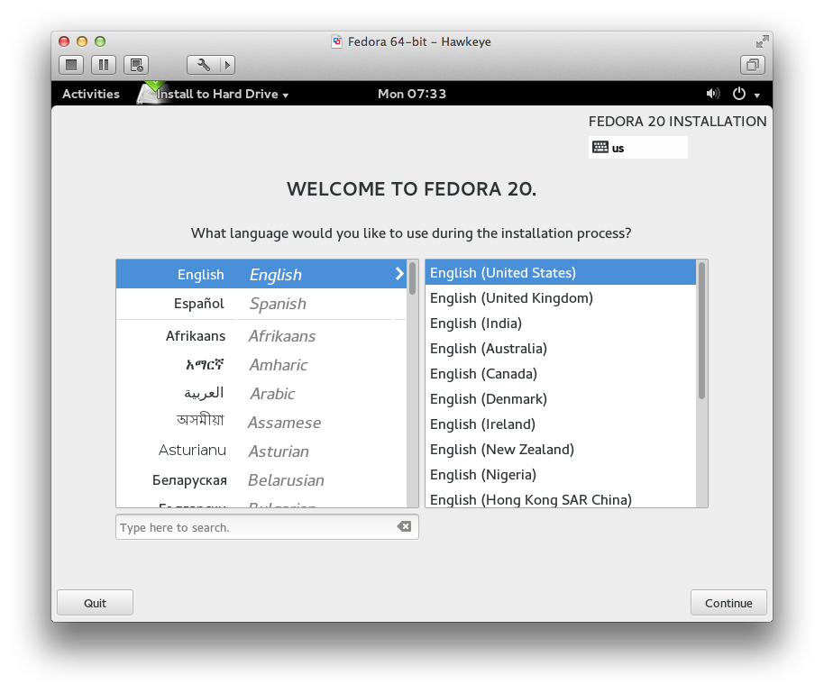
Task: Focus the language search field
Action: pos(267,527)
